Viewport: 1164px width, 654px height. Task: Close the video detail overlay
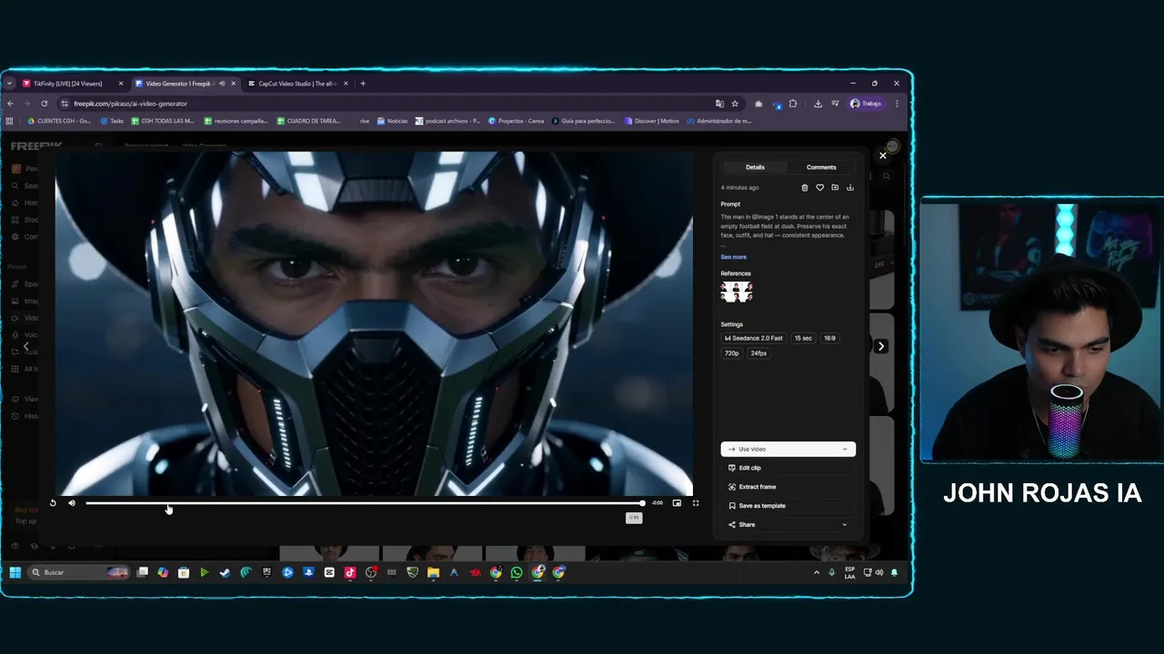(882, 155)
